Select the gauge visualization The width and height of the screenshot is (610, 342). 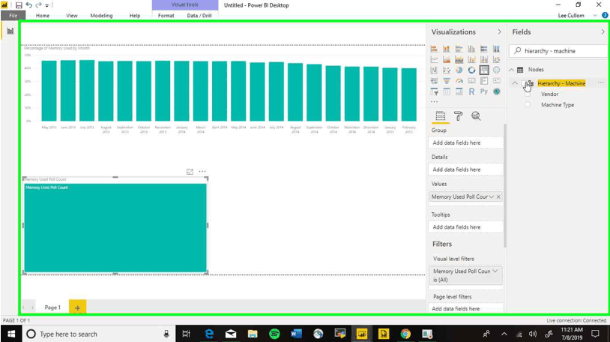(459, 81)
